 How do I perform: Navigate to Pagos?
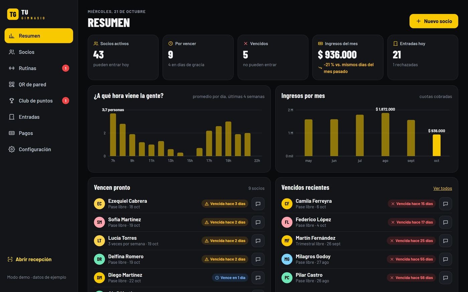point(39,133)
